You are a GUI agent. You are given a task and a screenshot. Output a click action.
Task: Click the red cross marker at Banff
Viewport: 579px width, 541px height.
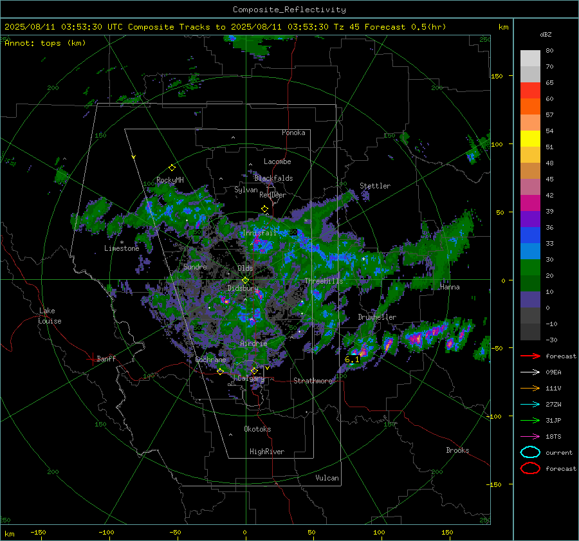(x=92, y=359)
